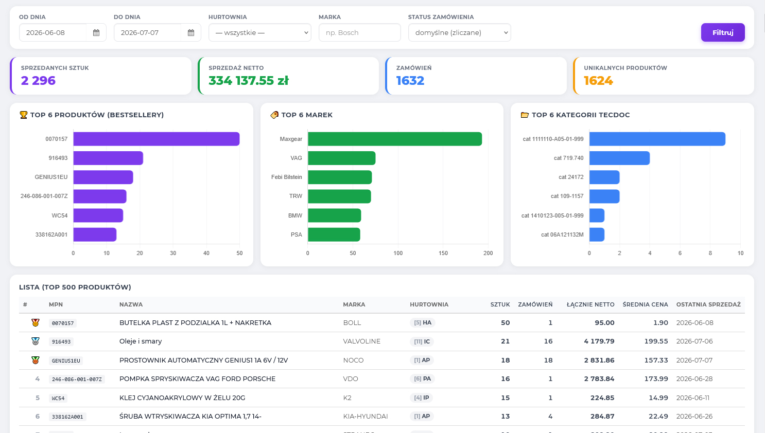
Task: Click the [11] IC warehouse badge
Action: point(422,341)
